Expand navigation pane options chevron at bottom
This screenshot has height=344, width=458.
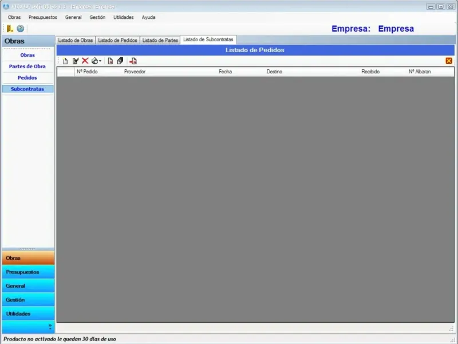pyautogui.click(x=50, y=327)
